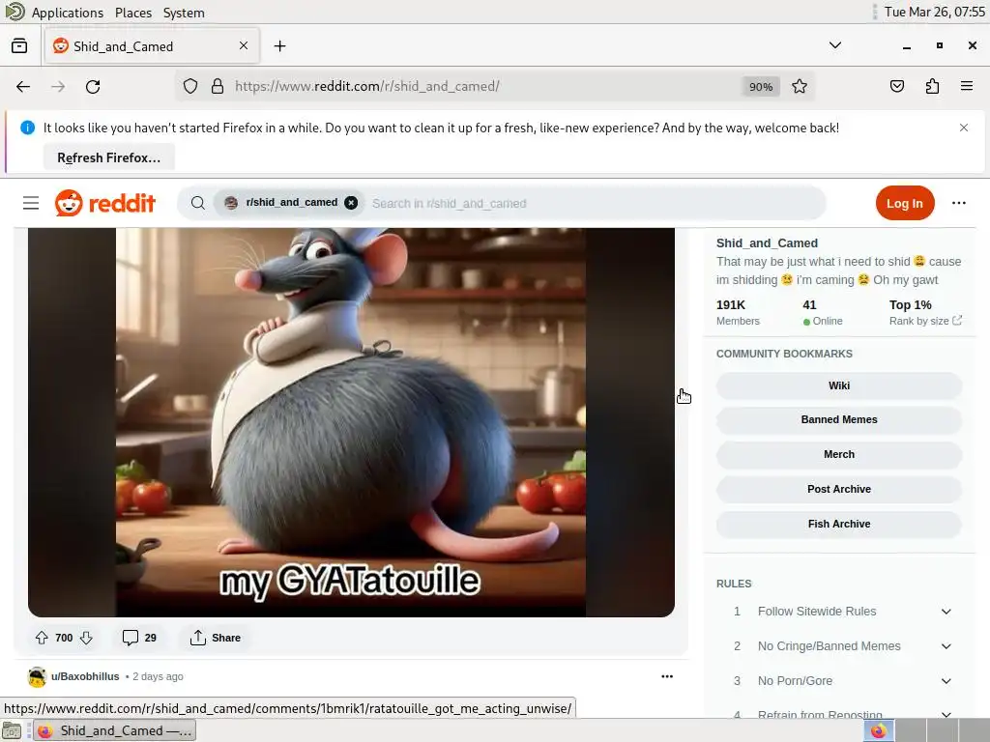Open the Applications menu

click(x=67, y=13)
